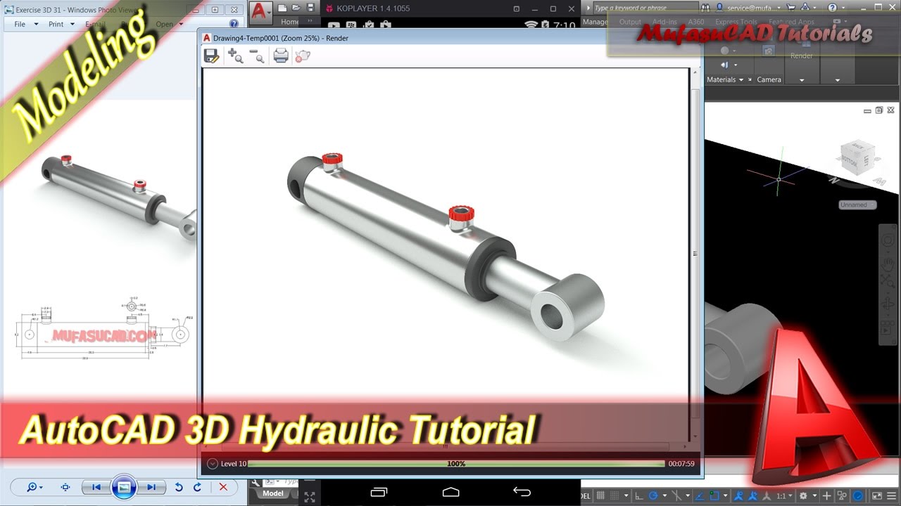
Task: Save the rendered image in Render window
Action: click(211, 56)
